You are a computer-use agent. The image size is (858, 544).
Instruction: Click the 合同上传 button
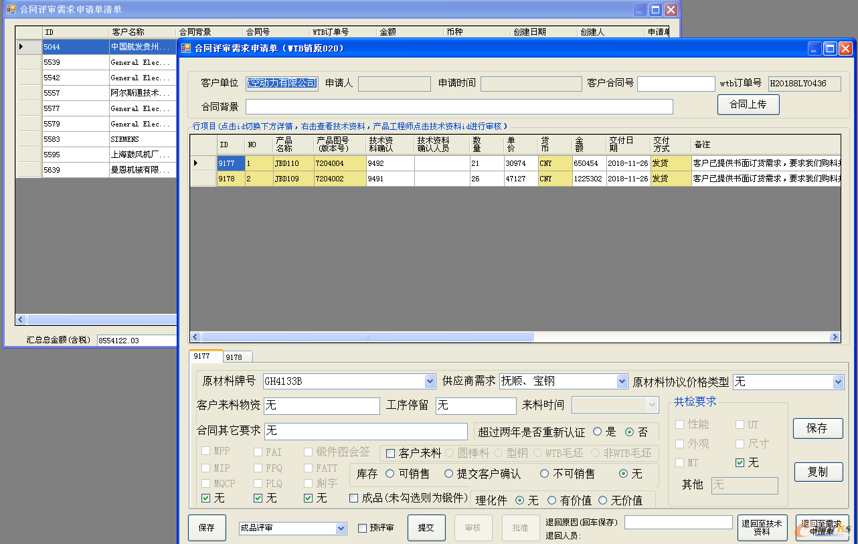748,104
